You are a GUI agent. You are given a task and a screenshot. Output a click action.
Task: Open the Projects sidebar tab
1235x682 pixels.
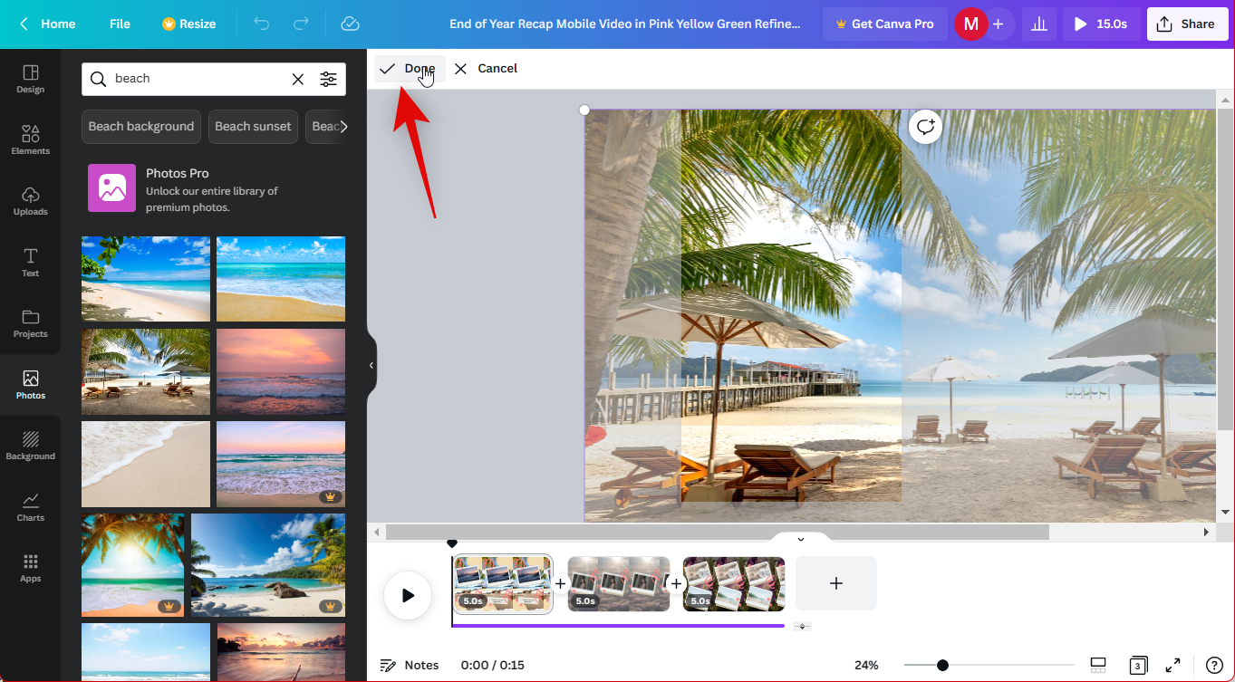click(30, 323)
